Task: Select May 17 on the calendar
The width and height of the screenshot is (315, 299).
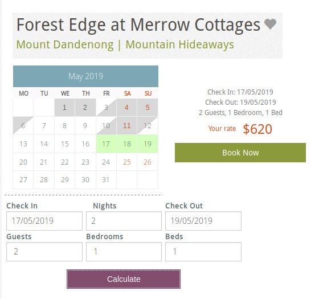Action: click(106, 144)
